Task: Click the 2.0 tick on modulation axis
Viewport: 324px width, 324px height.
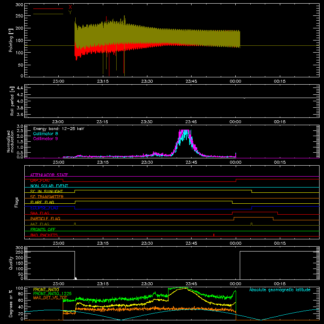Action: (20, 136)
